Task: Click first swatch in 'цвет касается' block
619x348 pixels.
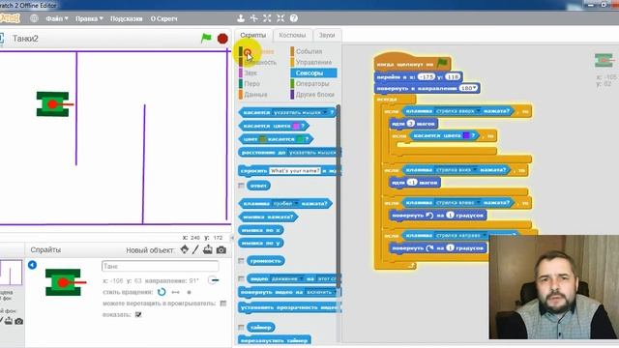Action: pyautogui.click(x=262, y=139)
